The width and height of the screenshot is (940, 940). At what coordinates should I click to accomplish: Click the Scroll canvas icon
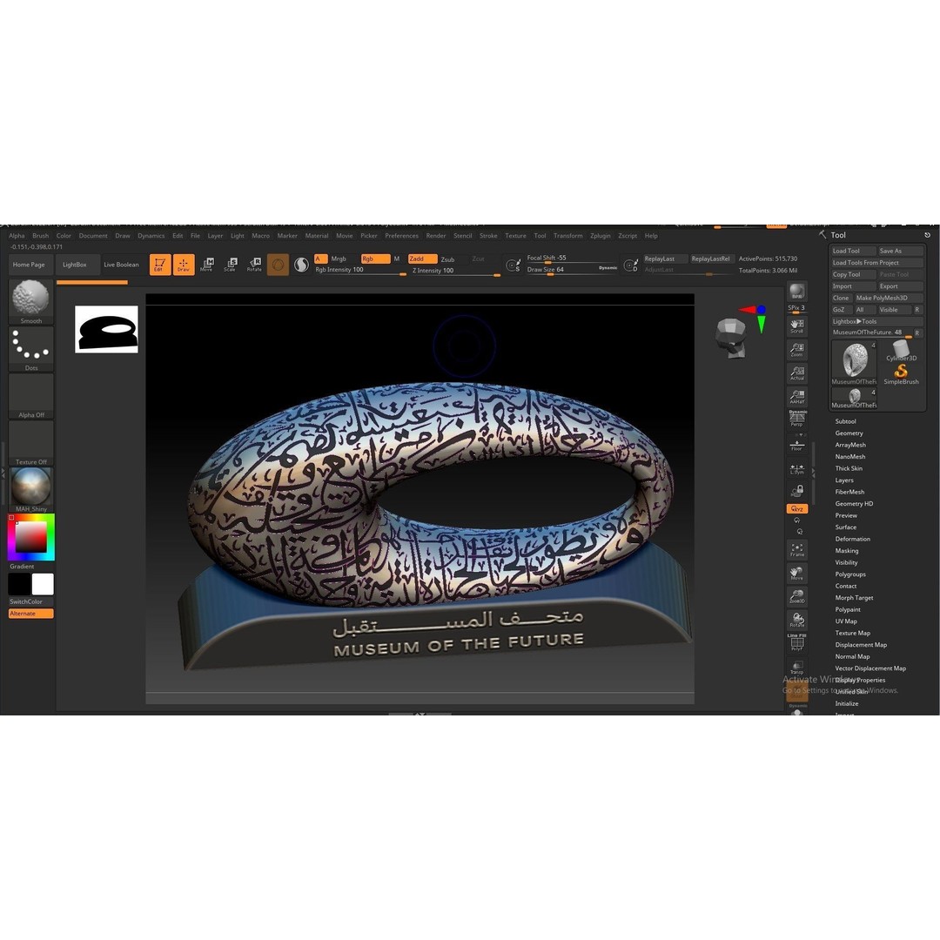click(x=796, y=326)
